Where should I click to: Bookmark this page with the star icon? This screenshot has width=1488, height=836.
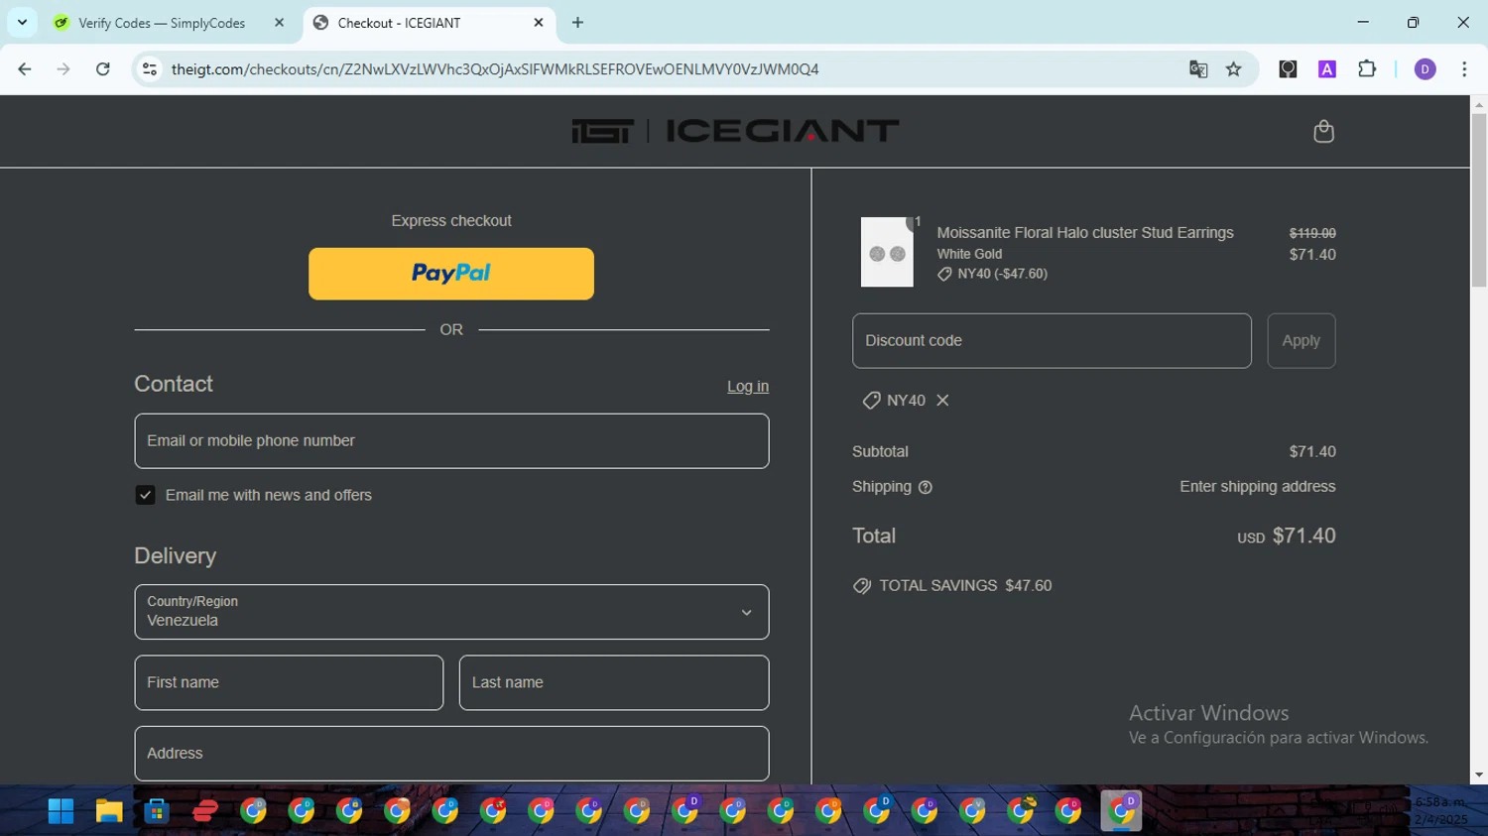click(x=1234, y=69)
